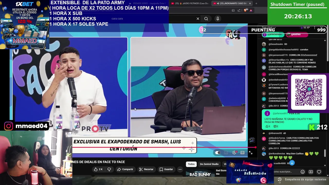
Task: Open the video settings gear
Action: 234,153
